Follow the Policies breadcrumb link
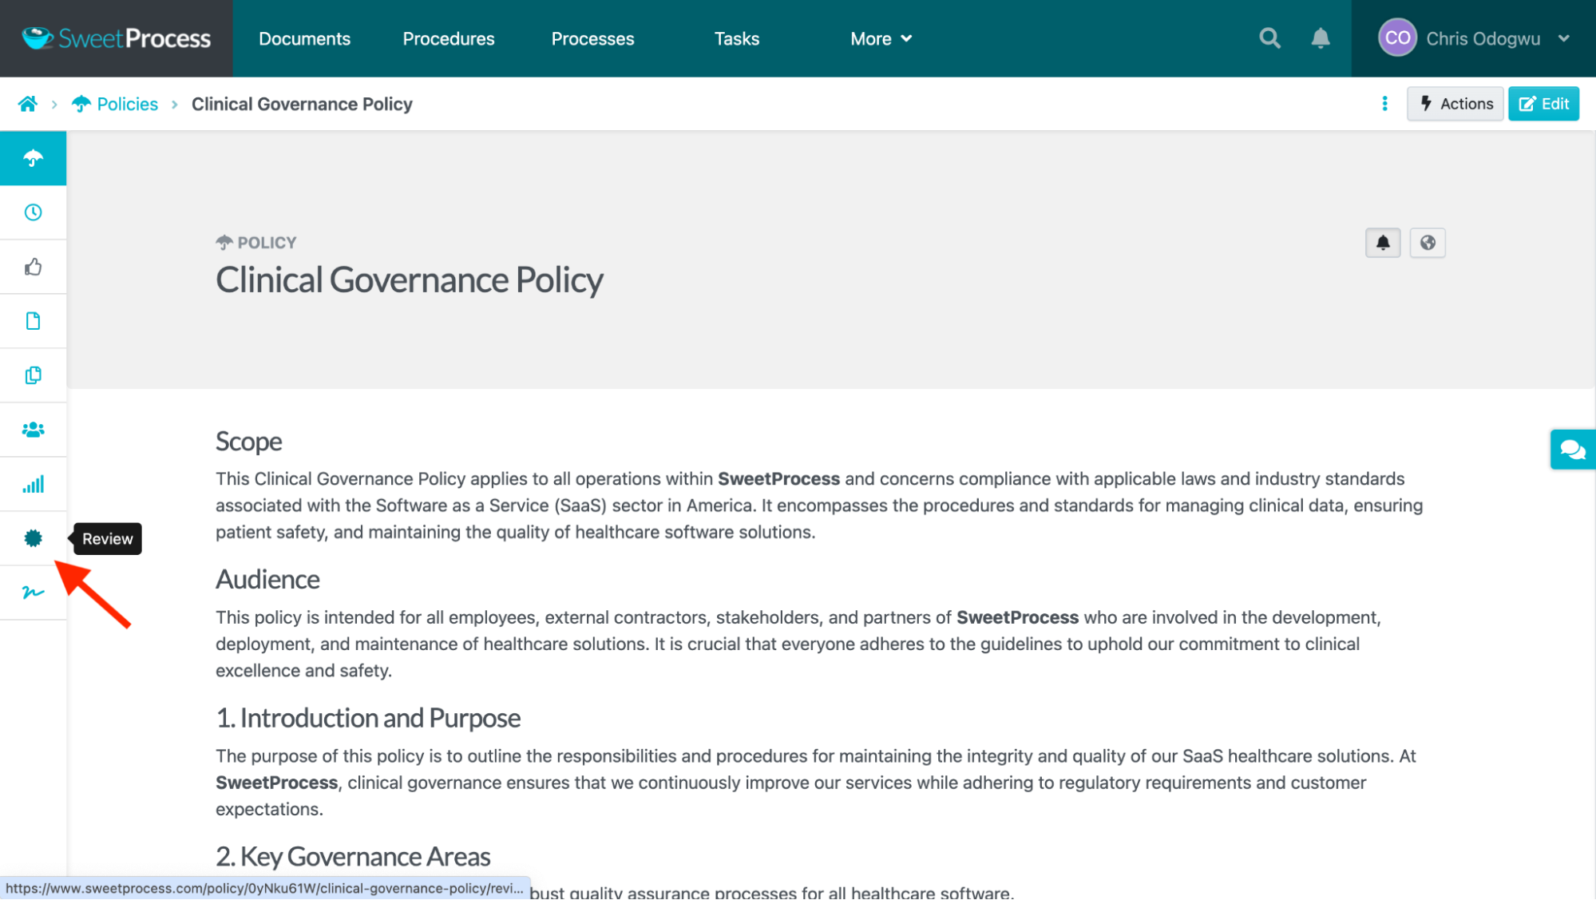This screenshot has height=900, width=1596. pyautogui.click(x=127, y=104)
